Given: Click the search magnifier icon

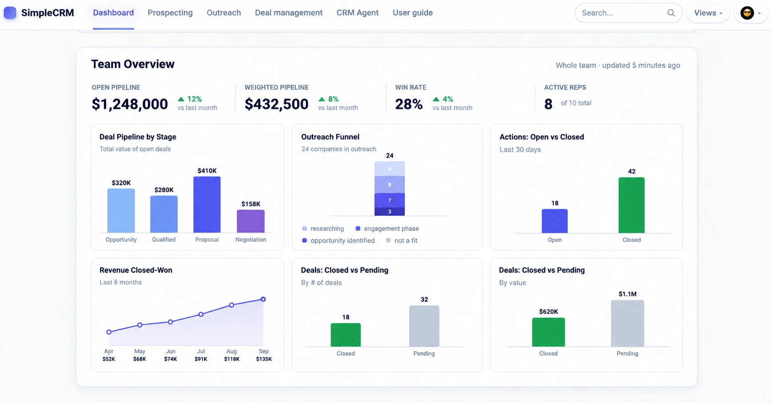Looking at the screenshot, I should (x=671, y=13).
